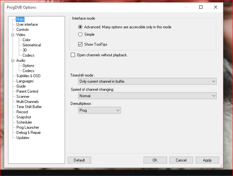Open the Scheduler options page

(x=24, y=122)
